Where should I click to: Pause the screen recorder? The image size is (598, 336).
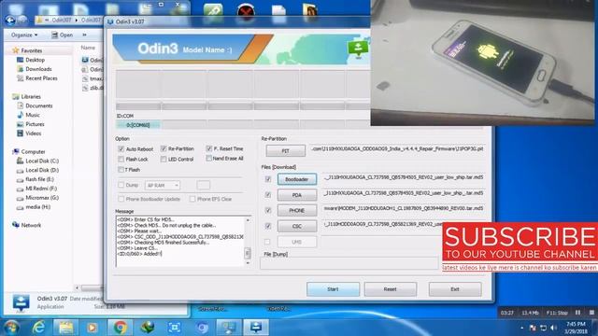(577, 313)
